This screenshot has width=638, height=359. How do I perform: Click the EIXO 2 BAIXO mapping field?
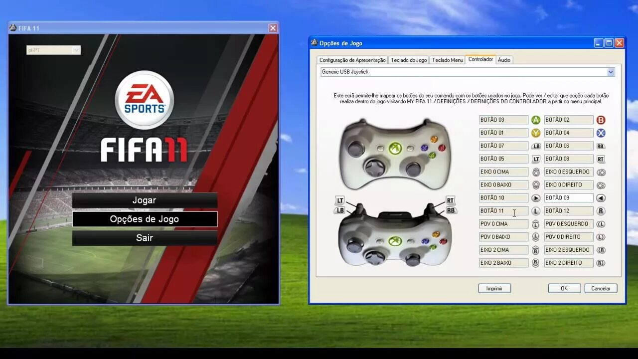click(x=503, y=263)
